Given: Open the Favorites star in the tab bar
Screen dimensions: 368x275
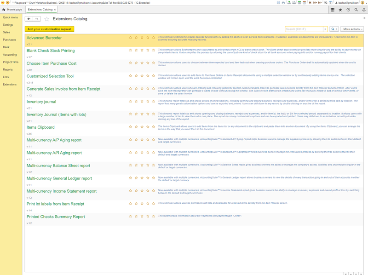Looking at the screenshot, I should click(x=340, y=10).
